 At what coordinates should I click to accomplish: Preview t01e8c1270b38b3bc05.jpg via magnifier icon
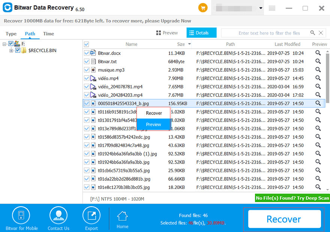coord(318,187)
